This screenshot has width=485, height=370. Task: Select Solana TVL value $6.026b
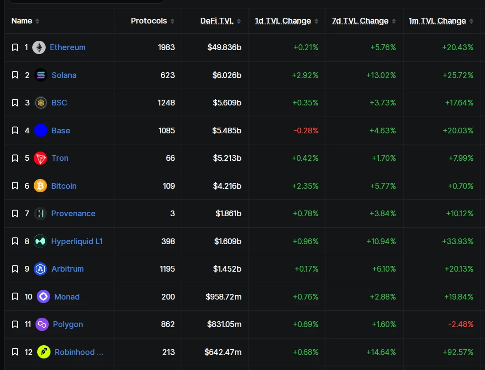coord(227,75)
